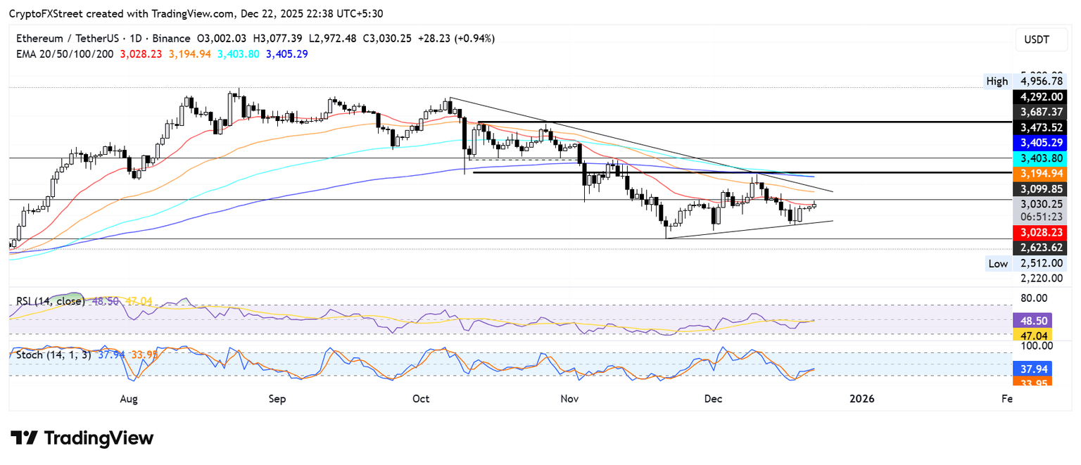Click the red EMA value 3,028.23 in legend
The image size is (1081, 465).
tap(141, 53)
